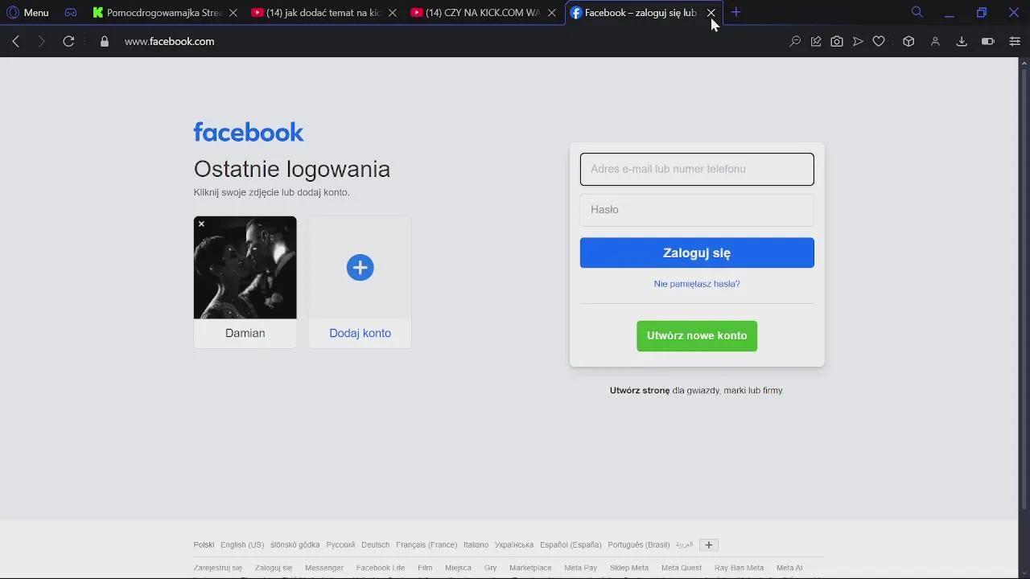Take a snapshot with camera icon

(837, 41)
